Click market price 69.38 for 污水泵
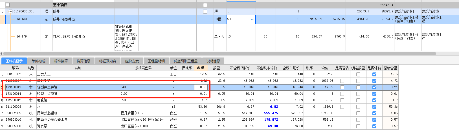459x137 pixels. [267, 126]
